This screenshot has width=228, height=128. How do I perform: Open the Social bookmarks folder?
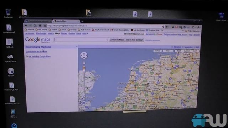coord(62,30)
